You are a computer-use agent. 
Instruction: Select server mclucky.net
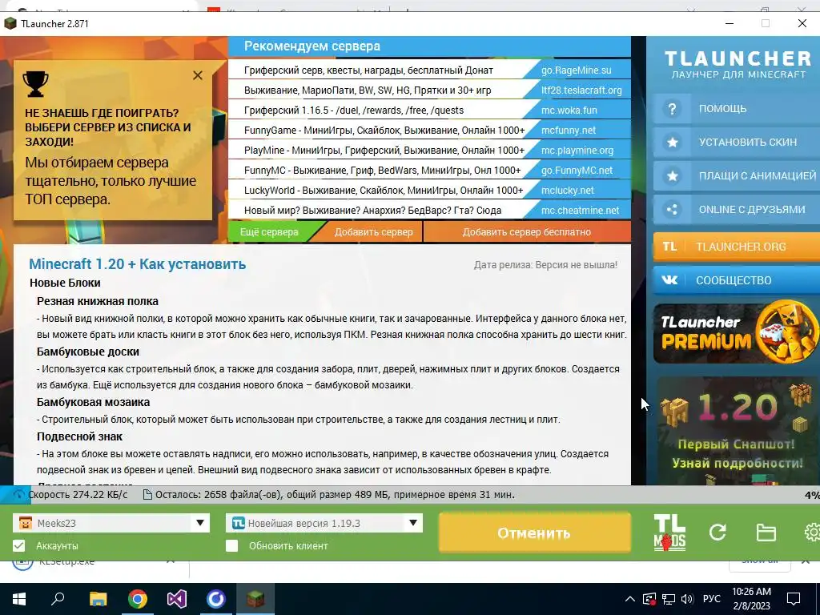click(568, 191)
